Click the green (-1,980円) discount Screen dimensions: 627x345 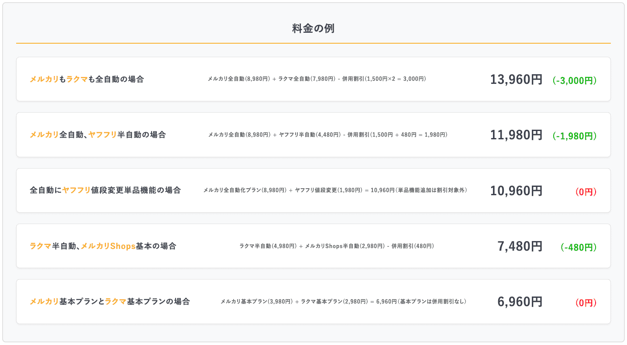click(x=574, y=136)
